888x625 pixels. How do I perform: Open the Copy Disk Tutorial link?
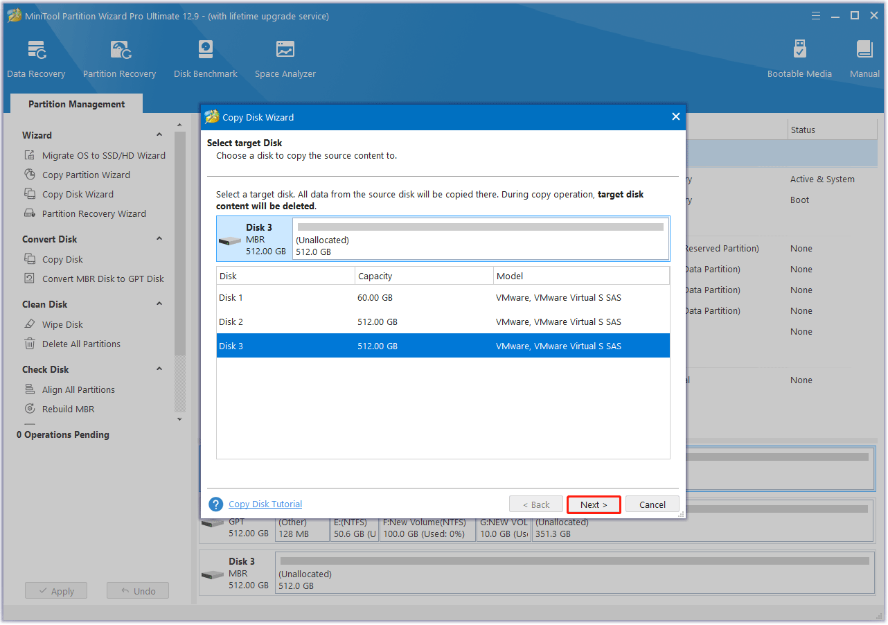tap(265, 504)
